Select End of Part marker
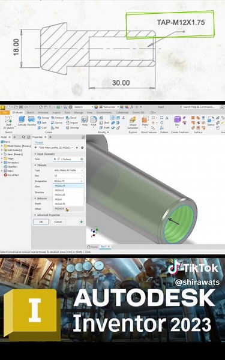 (x=11, y=175)
